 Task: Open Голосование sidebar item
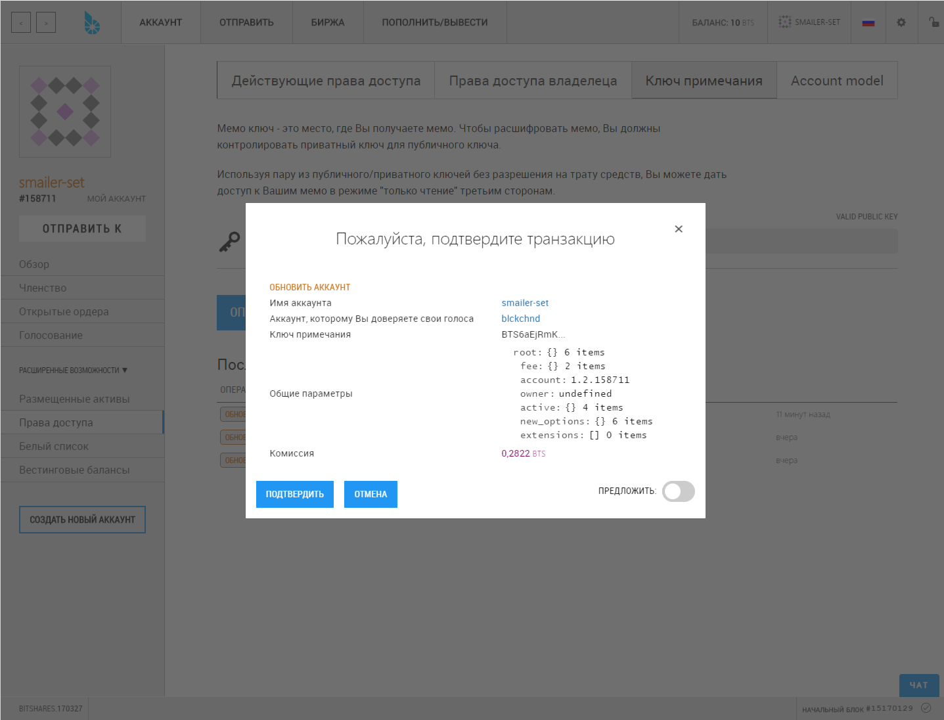pyautogui.click(x=82, y=335)
